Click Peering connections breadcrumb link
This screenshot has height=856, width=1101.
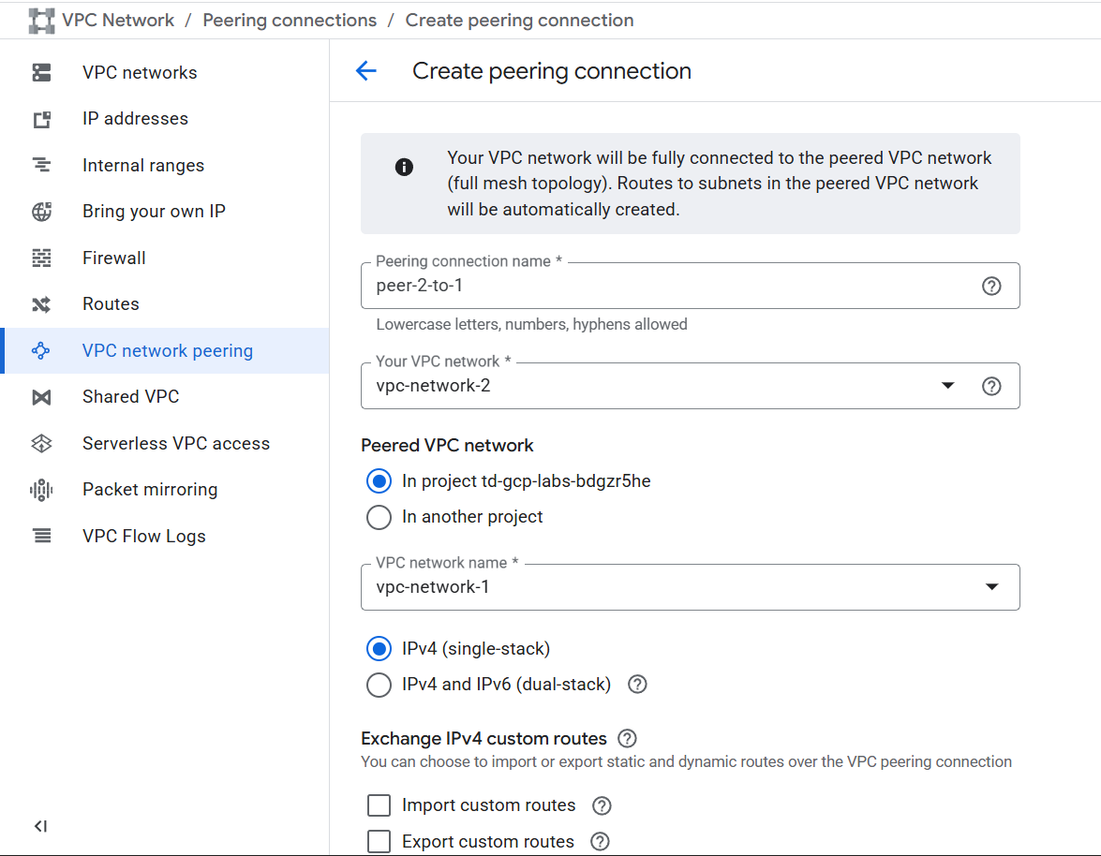290,20
